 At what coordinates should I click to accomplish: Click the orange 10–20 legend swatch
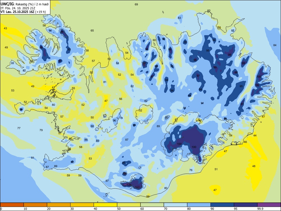point(35,205)
